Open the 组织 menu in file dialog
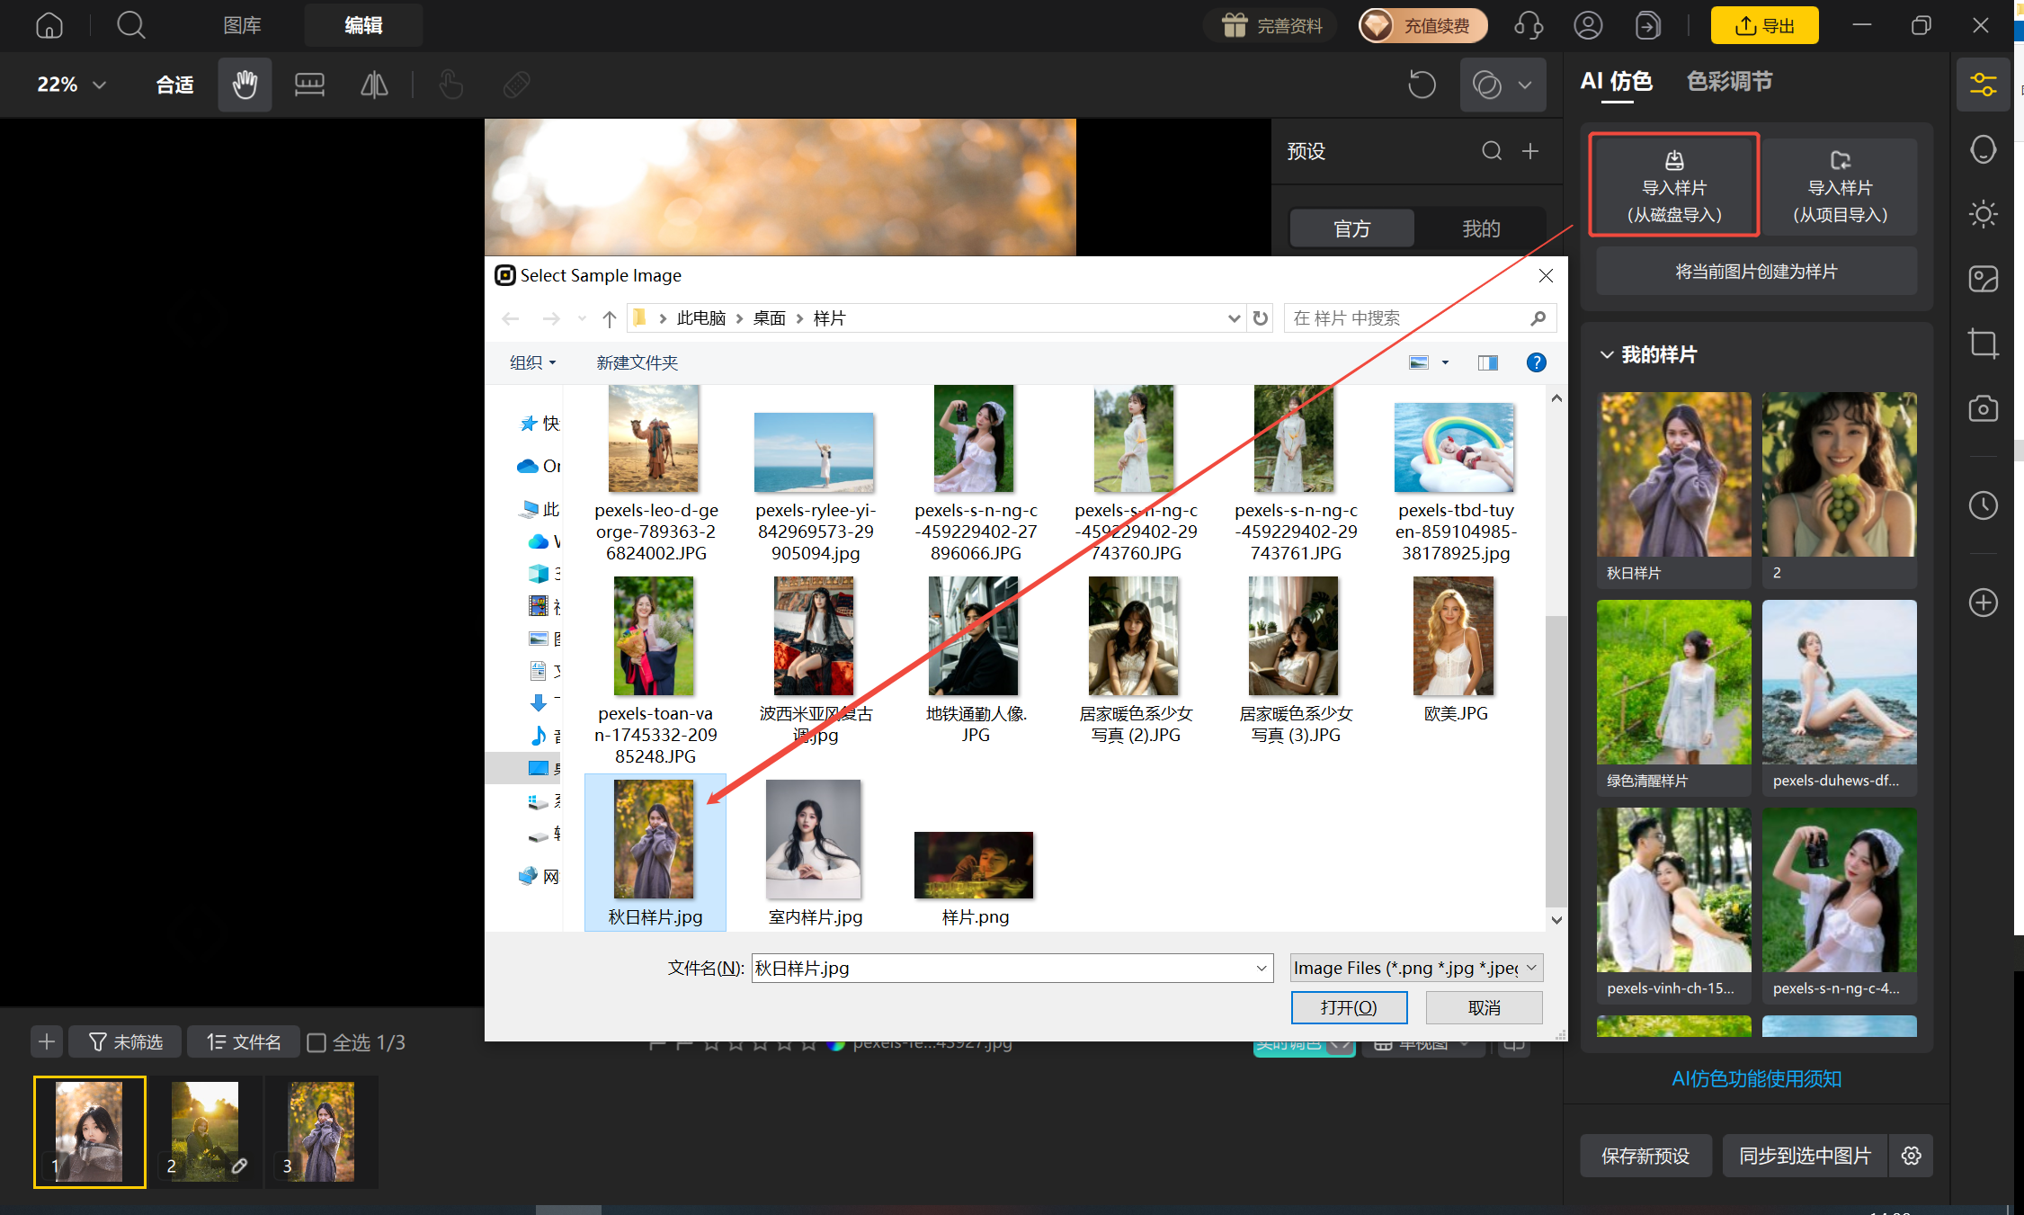Image resolution: width=2024 pixels, height=1215 pixels. tap(532, 362)
